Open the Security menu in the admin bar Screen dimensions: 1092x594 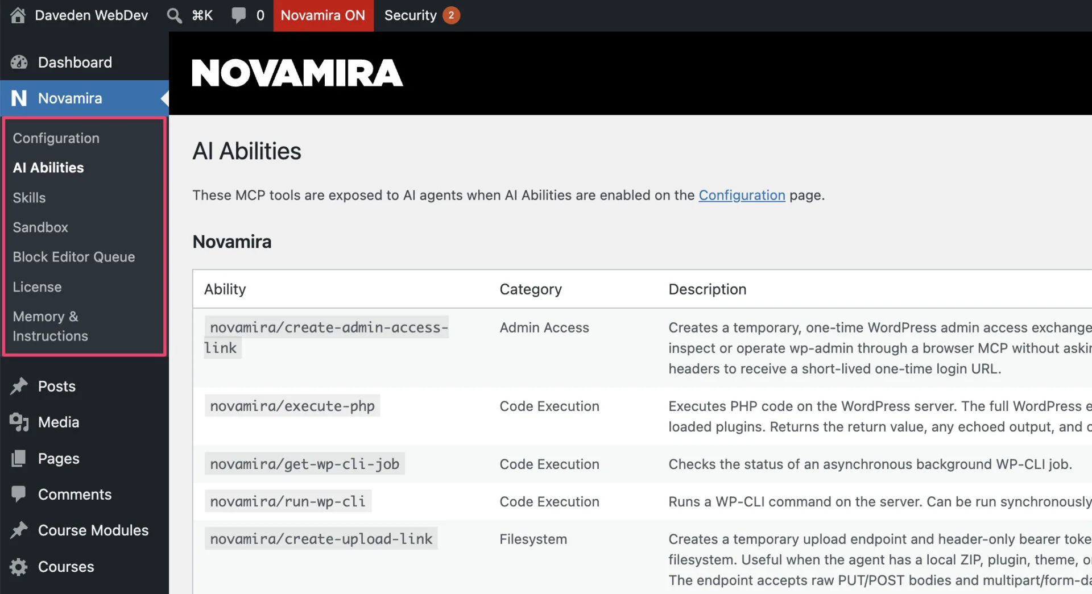410,15
